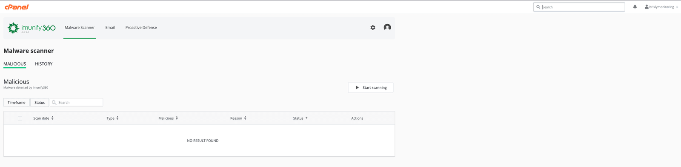681x167 pixels.
Task: Open the brixlymonitoring user menu
Action: tap(661, 7)
